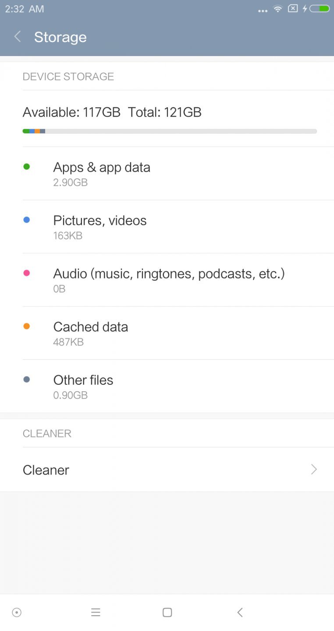Viewport: 334px width, 631px height.
Task: Tap the device storage usage bar
Action: (x=170, y=131)
